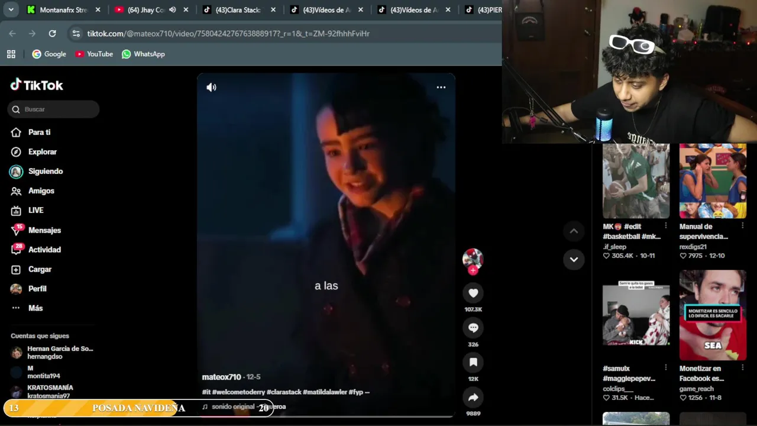757x426 pixels.
Task: Mute the YouTube tab audio icon
Action: (172, 9)
